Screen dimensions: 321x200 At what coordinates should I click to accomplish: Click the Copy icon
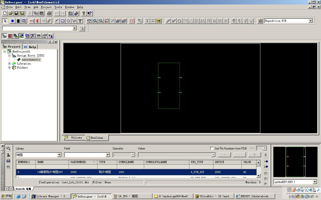36,13
